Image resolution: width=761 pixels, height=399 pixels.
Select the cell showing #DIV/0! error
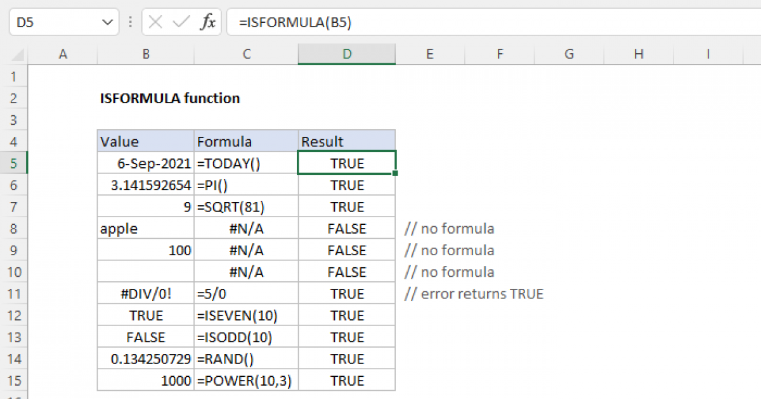click(145, 293)
